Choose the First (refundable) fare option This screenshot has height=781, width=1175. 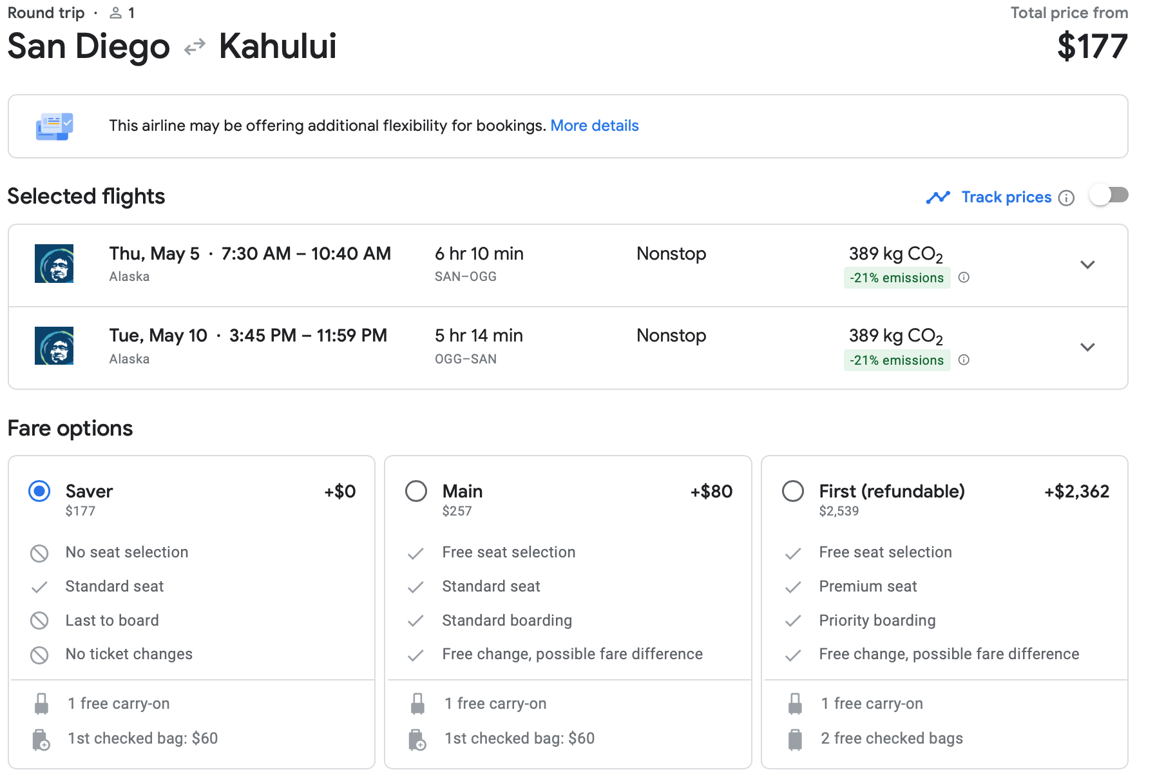point(793,491)
